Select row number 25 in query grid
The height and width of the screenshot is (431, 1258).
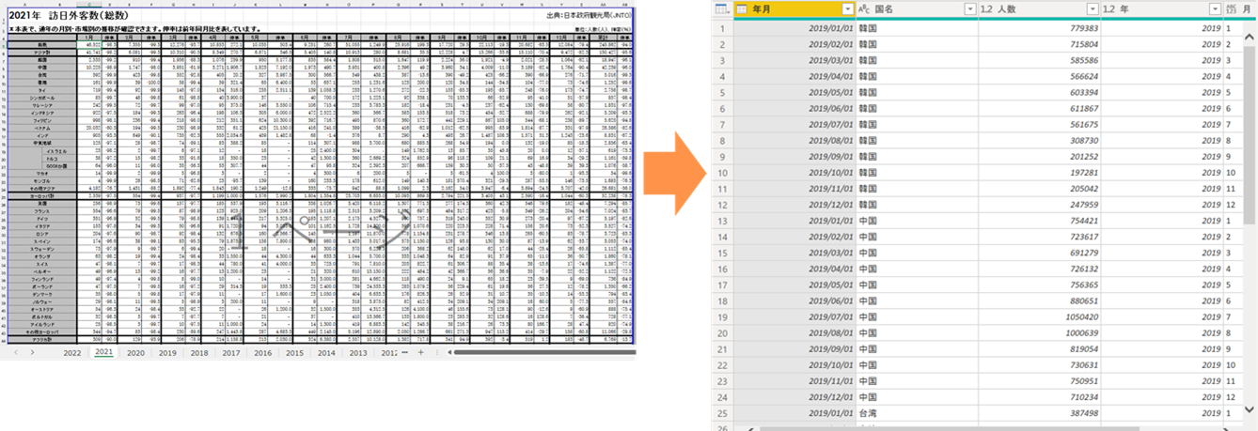(723, 414)
